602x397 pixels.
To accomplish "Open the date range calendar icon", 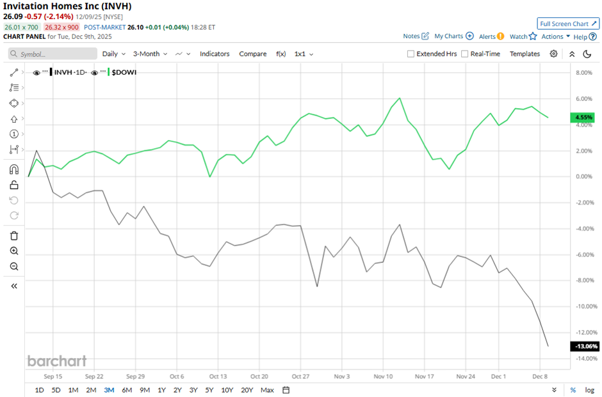I will (x=286, y=390).
